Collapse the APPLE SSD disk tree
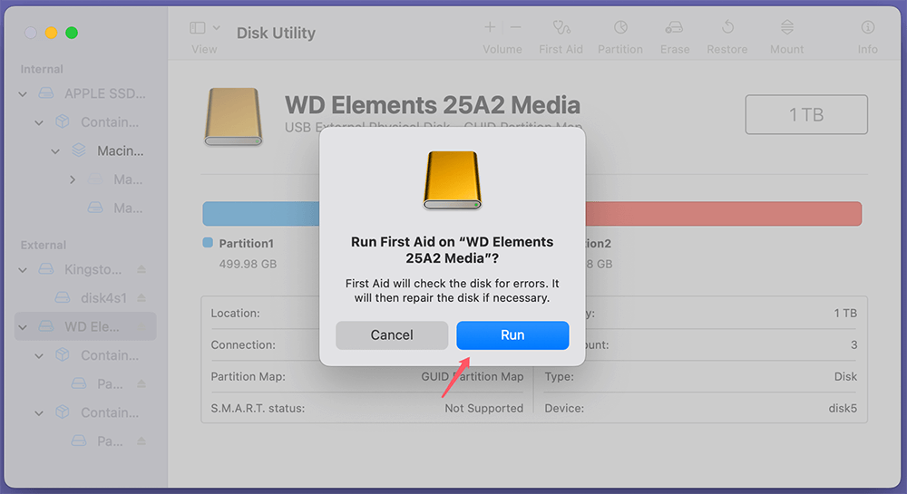The image size is (907, 494). coord(23,93)
